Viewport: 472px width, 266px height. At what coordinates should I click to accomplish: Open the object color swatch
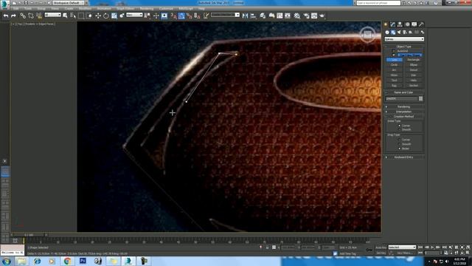(x=420, y=98)
